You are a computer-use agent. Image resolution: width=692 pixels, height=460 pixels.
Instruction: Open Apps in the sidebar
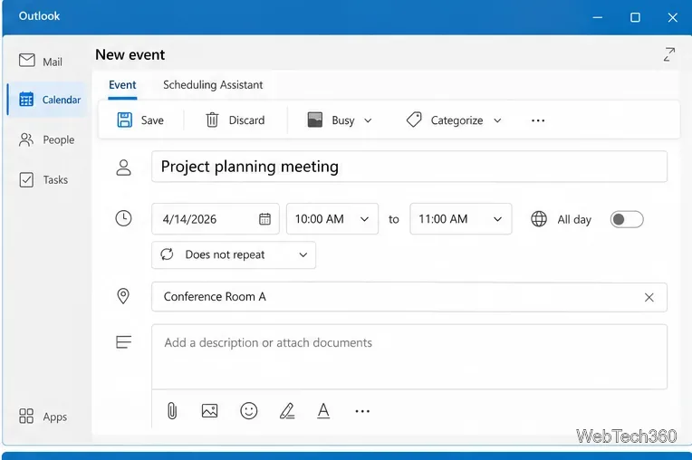pos(43,417)
